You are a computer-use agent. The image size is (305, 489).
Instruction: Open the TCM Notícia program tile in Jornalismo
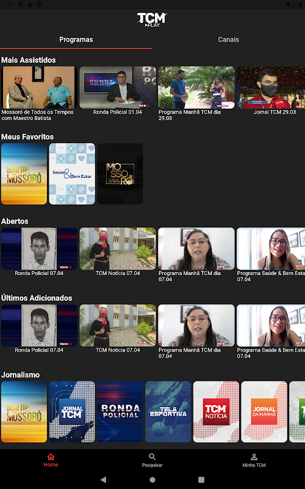pos(217,411)
